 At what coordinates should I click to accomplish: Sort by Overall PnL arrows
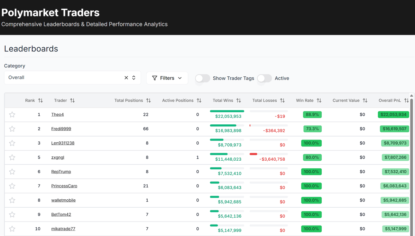pyautogui.click(x=406, y=101)
